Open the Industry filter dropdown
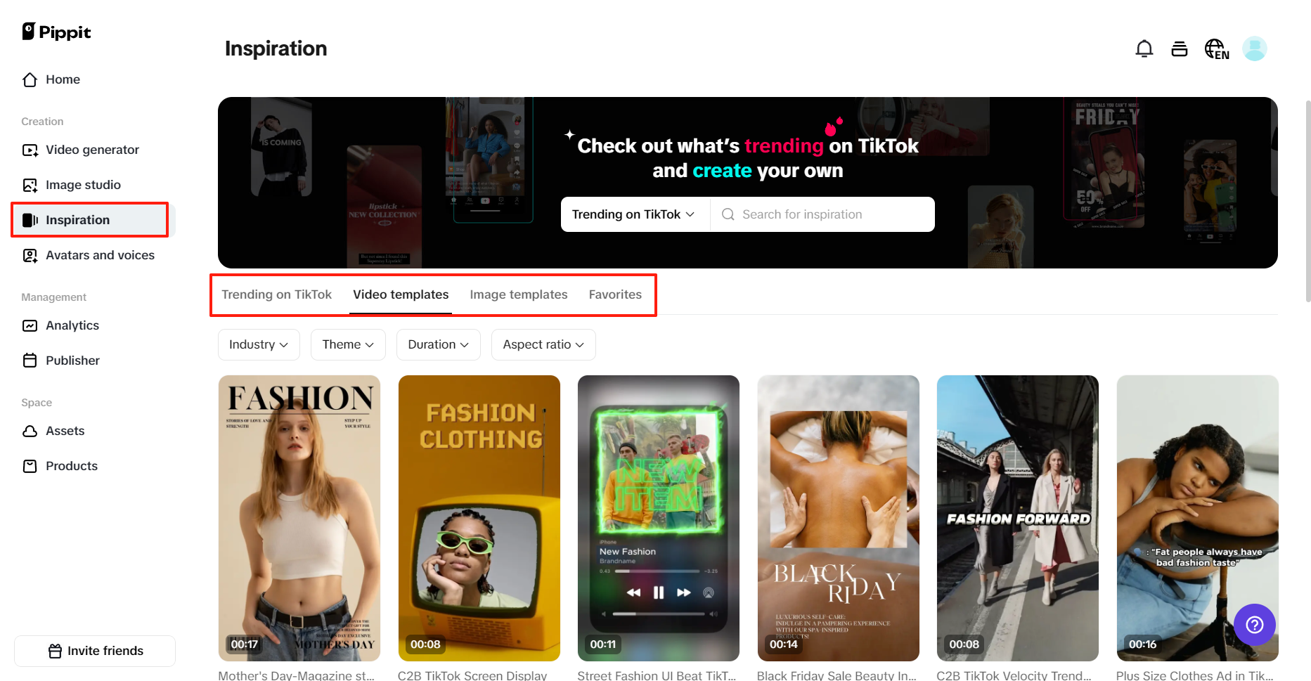The height and width of the screenshot is (681, 1311). (259, 344)
